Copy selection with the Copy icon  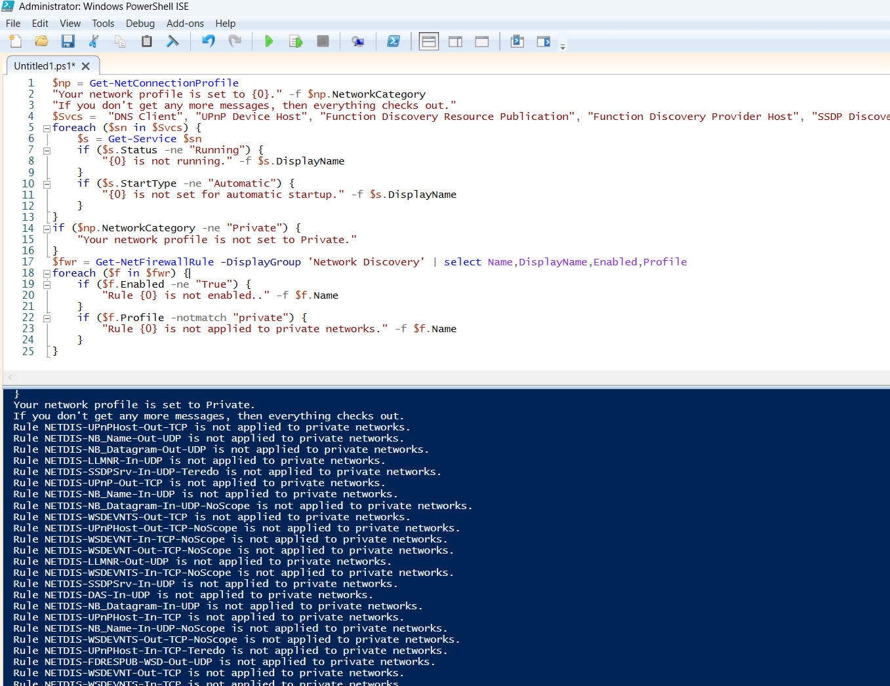point(120,41)
